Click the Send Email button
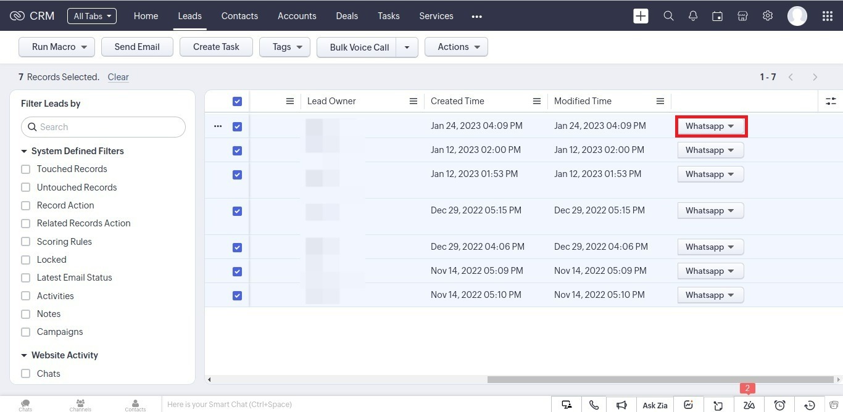The height and width of the screenshot is (412, 843). tap(137, 47)
